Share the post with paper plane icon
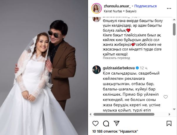This screenshot has height=135, width=177. click(x=117, y=123)
